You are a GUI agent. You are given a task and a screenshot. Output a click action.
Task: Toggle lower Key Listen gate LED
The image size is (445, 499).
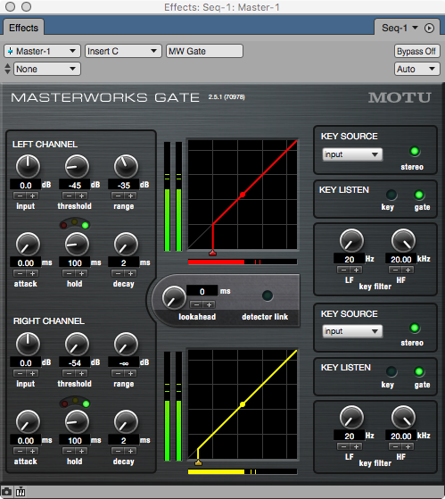(x=419, y=371)
